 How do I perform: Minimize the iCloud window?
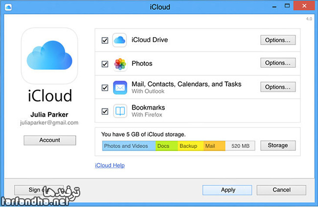coord(274,6)
